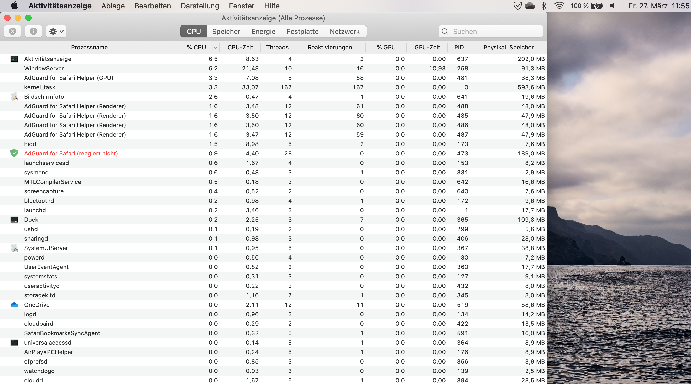This screenshot has height=384, width=691.
Task: Switch to the CPU tab
Action: (x=194, y=32)
